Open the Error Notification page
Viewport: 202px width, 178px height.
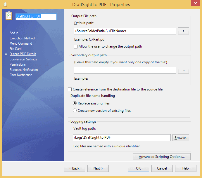click(x=21, y=75)
